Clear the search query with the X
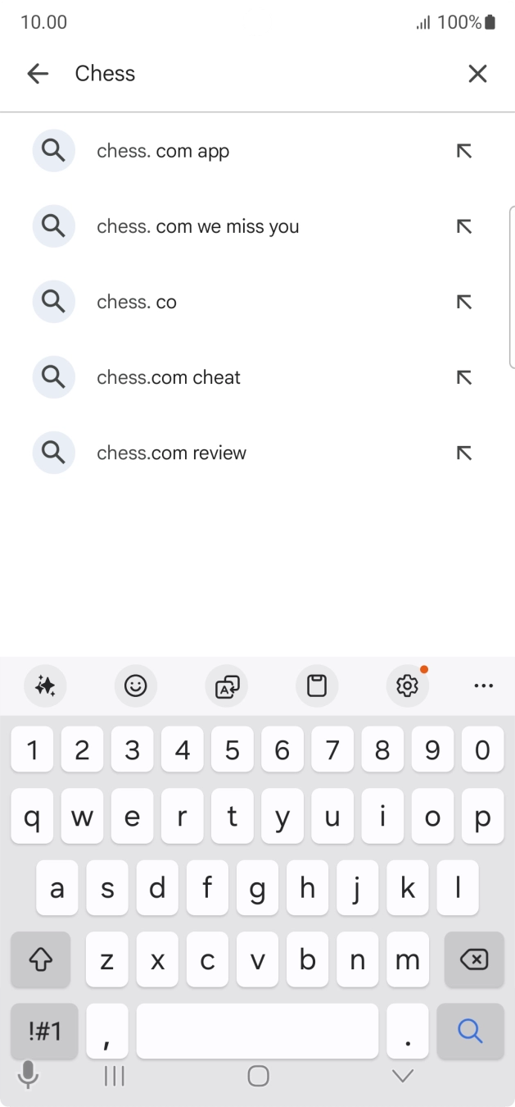Viewport: 515px width, 1107px height. pyautogui.click(x=477, y=73)
